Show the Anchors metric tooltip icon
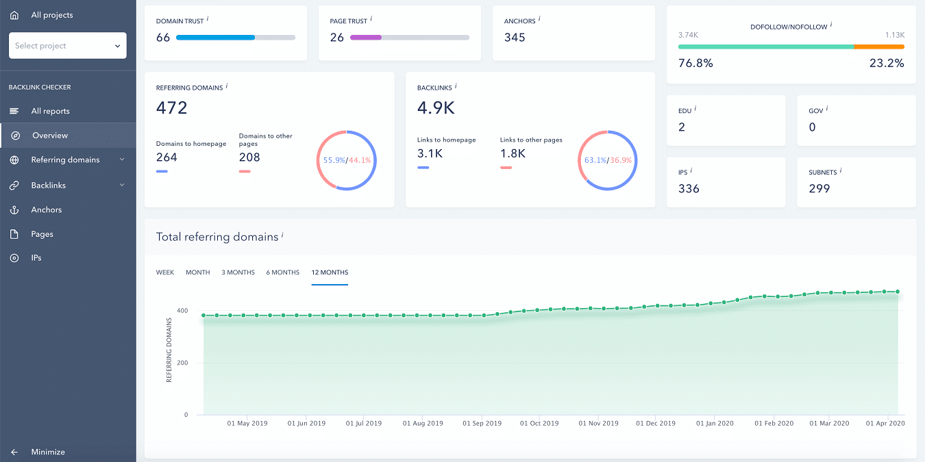The width and height of the screenshot is (925, 462). (x=541, y=18)
